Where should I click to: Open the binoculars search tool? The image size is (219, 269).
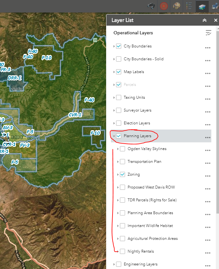click(151, 6)
